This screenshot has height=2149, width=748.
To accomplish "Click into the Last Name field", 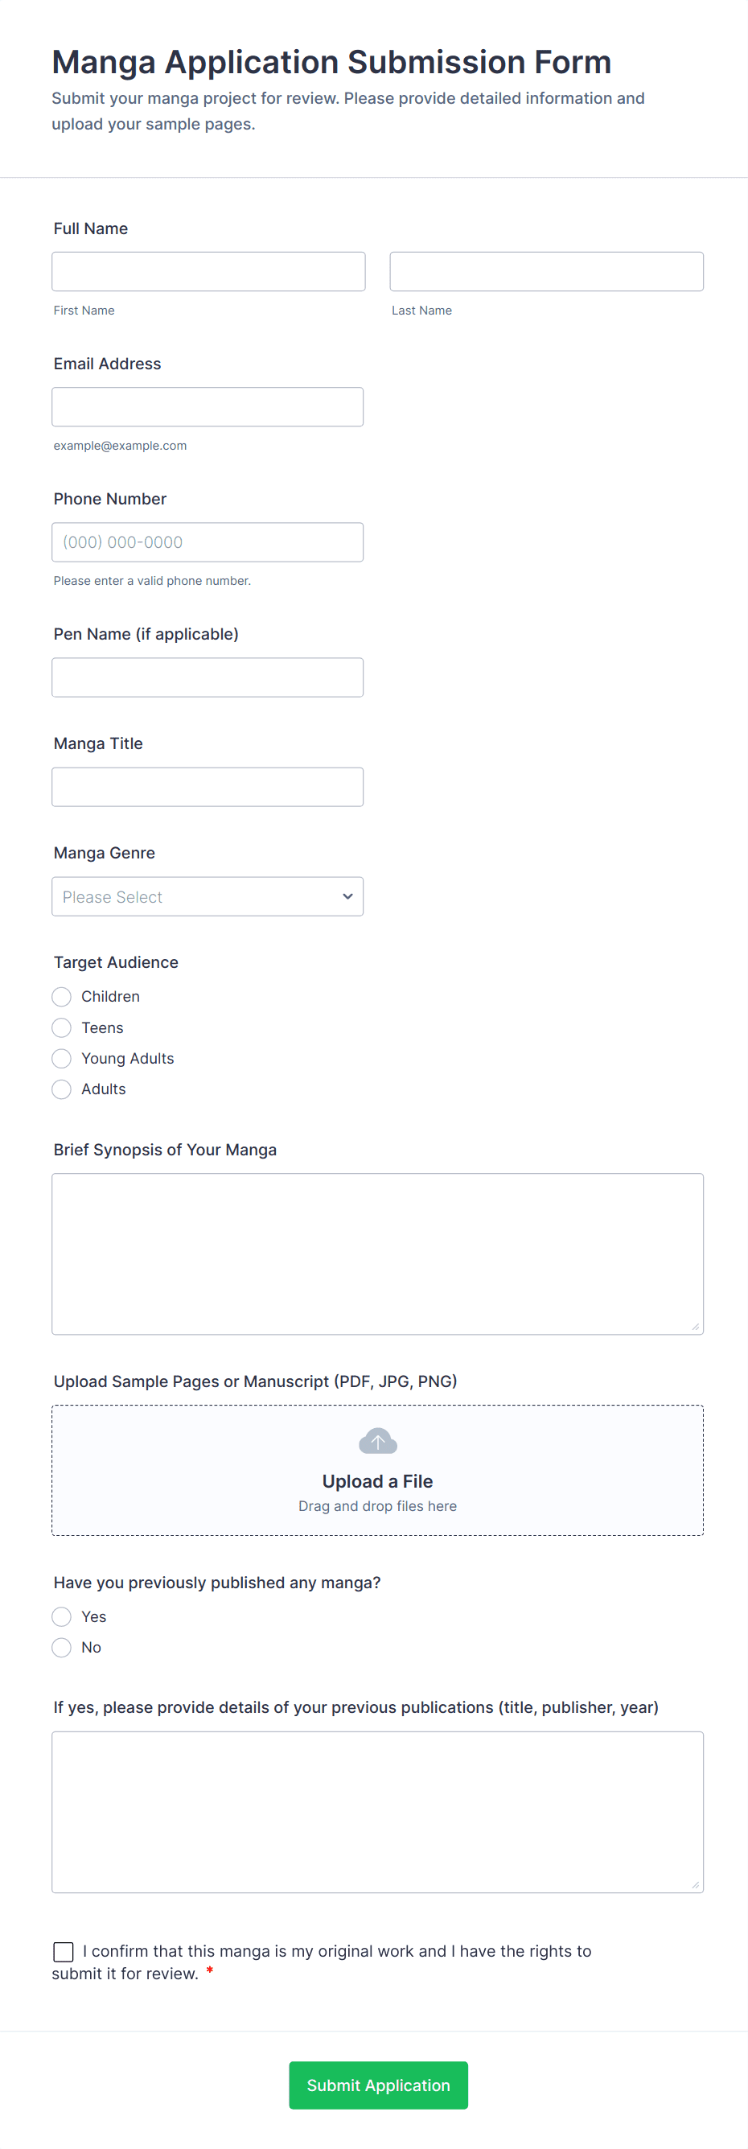I will tap(546, 271).
